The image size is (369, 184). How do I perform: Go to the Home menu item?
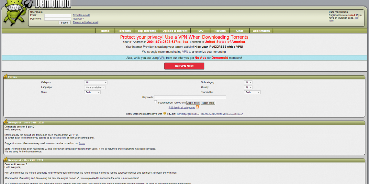click(x=105, y=31)
